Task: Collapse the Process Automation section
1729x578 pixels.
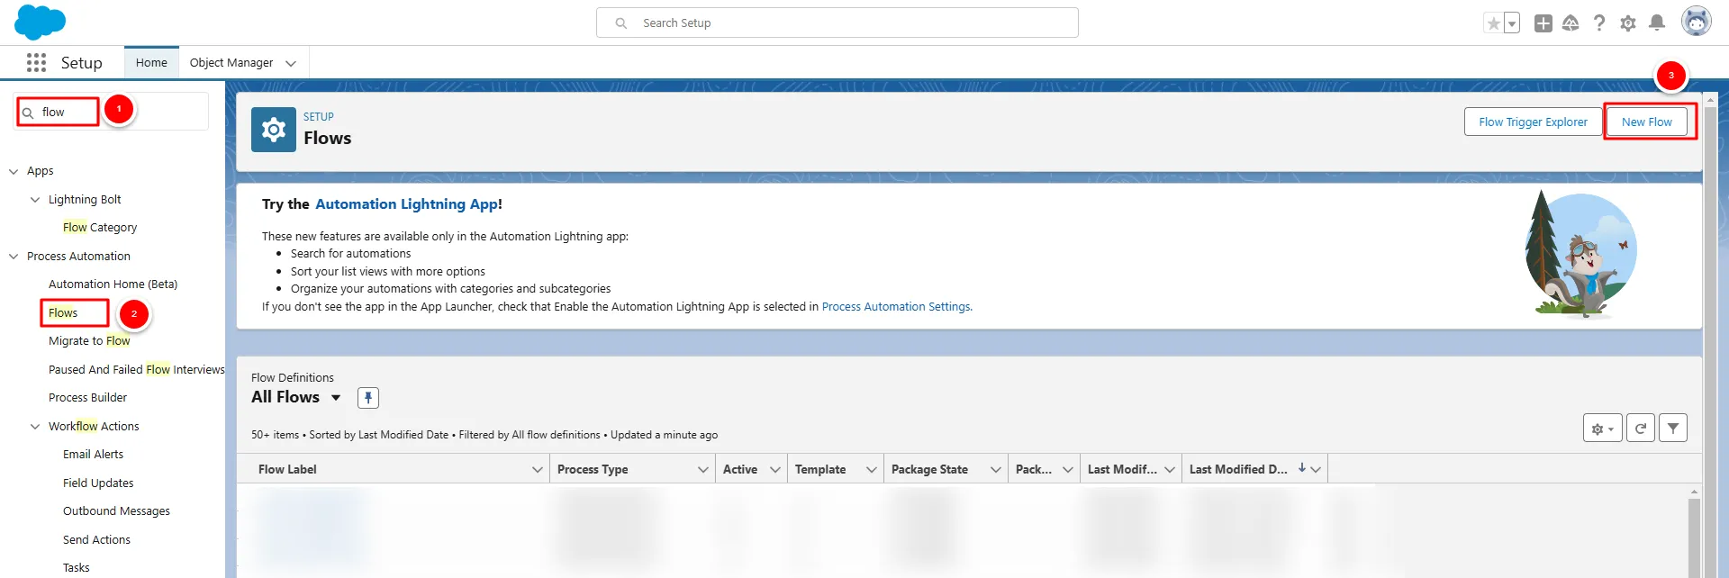Action: click(x=14, y=257)
